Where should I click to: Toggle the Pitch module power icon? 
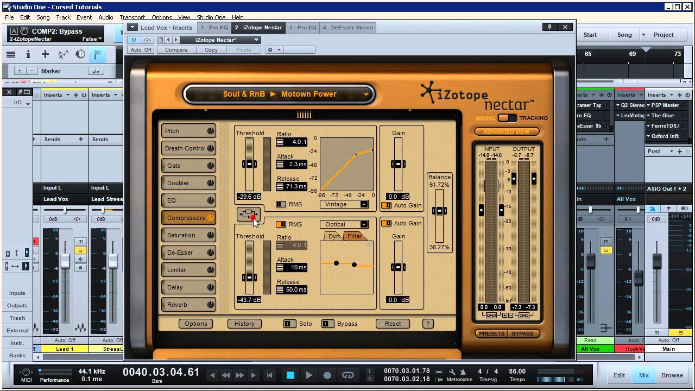click(x=211, y=131)
